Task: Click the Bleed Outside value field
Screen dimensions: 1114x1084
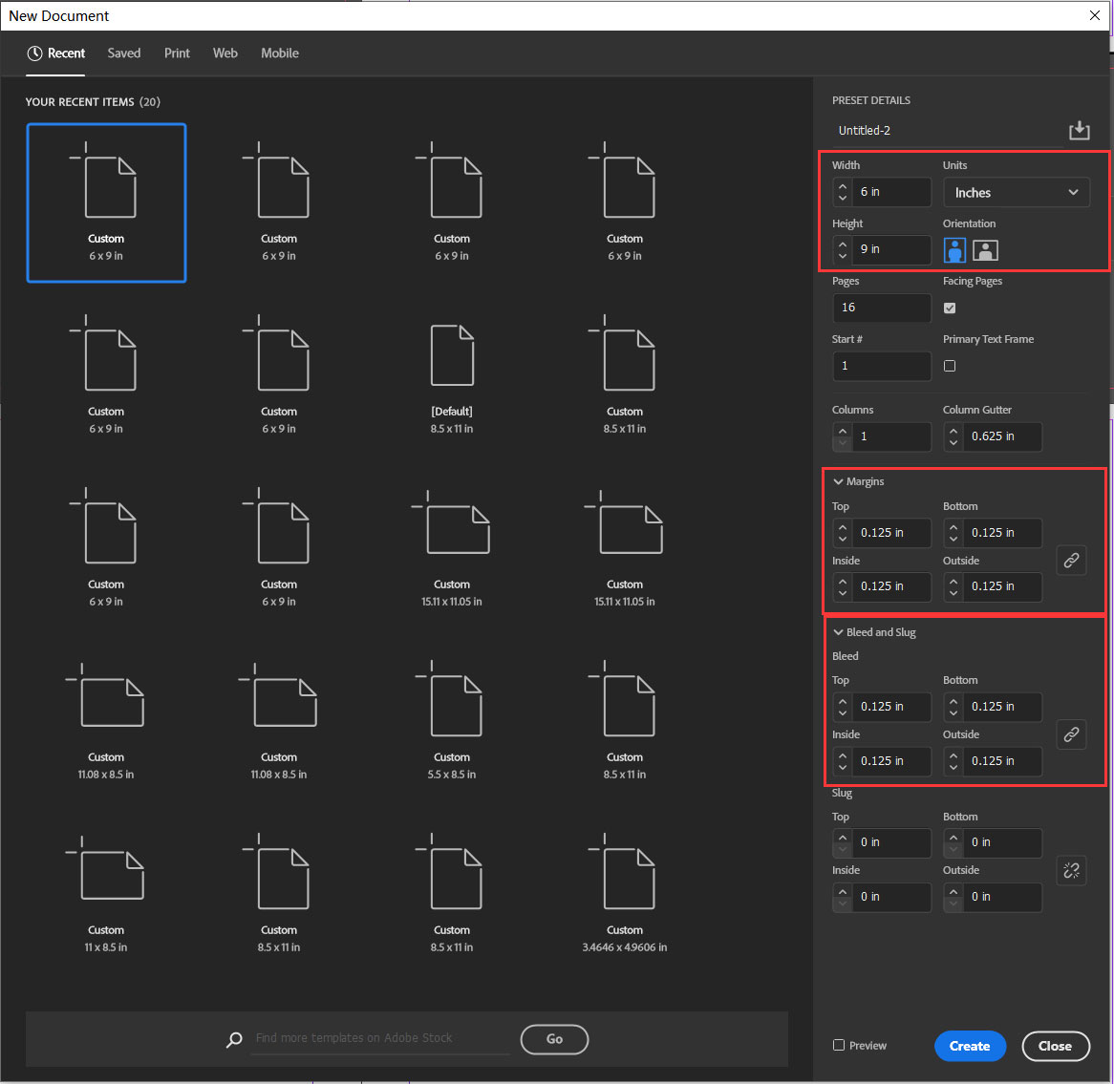Action: (1002, 761)
